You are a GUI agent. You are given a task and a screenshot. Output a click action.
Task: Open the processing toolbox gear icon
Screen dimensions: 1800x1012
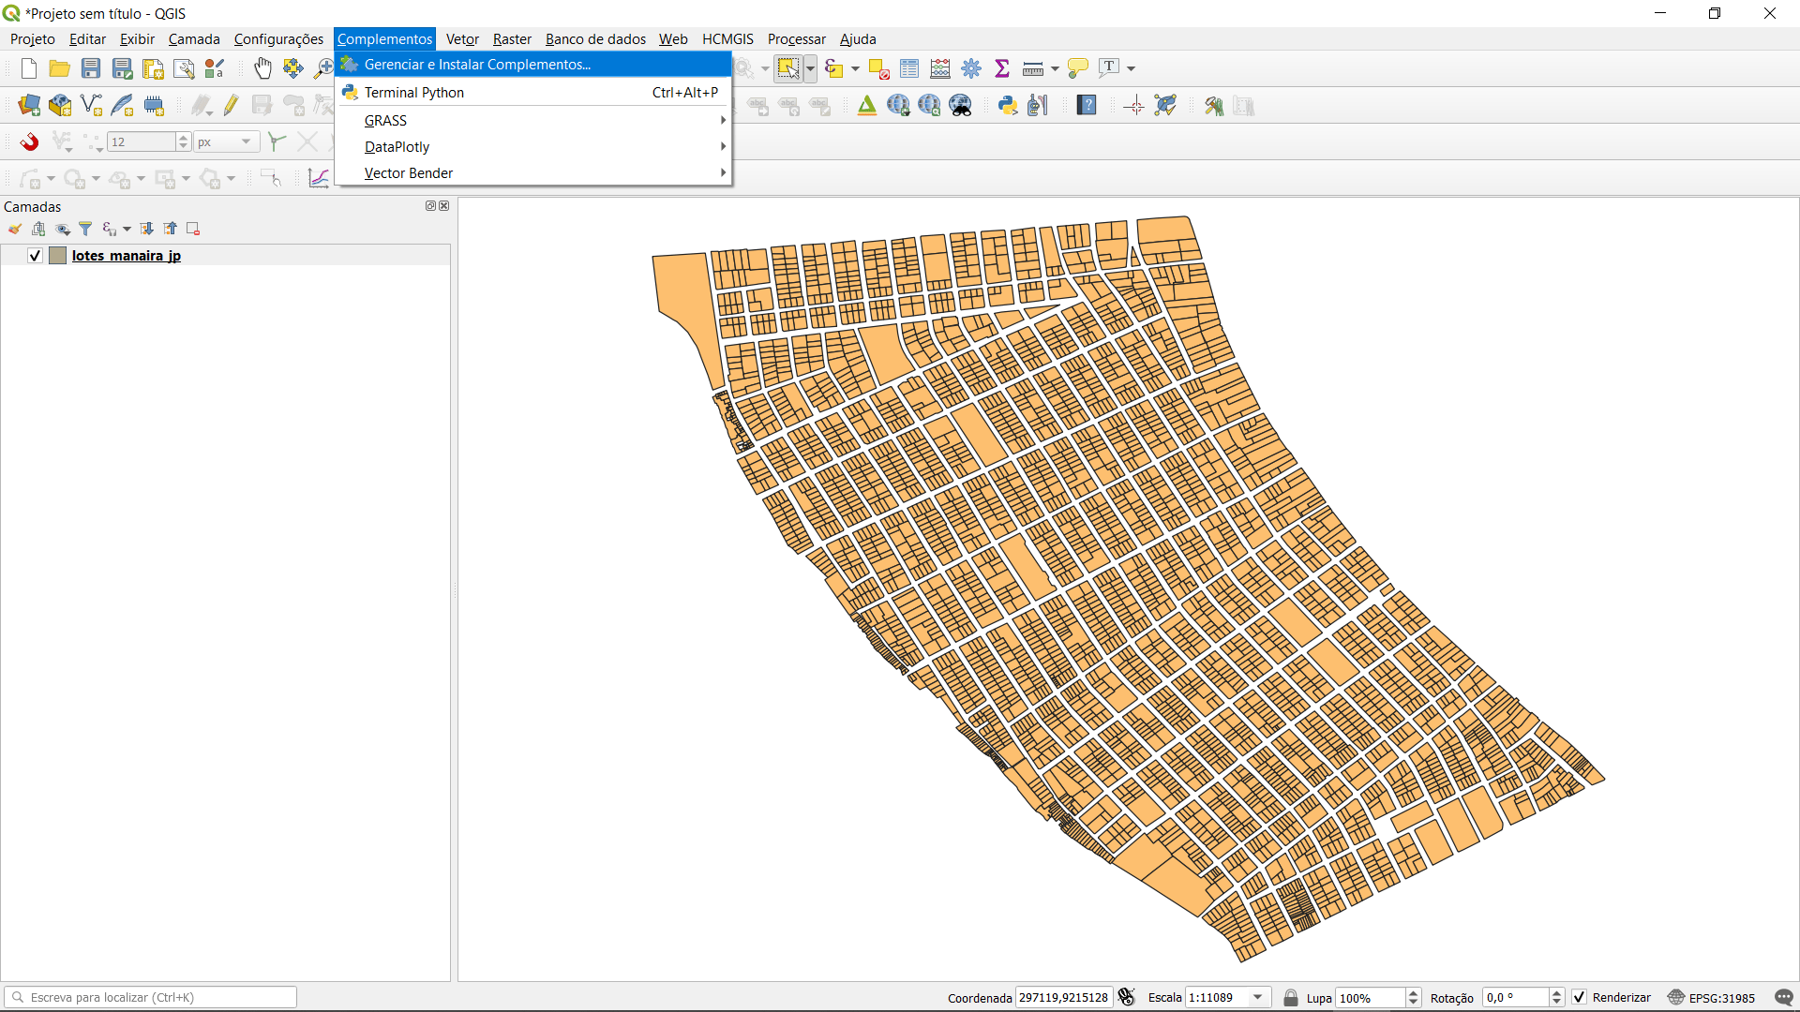tap(971, 68)
